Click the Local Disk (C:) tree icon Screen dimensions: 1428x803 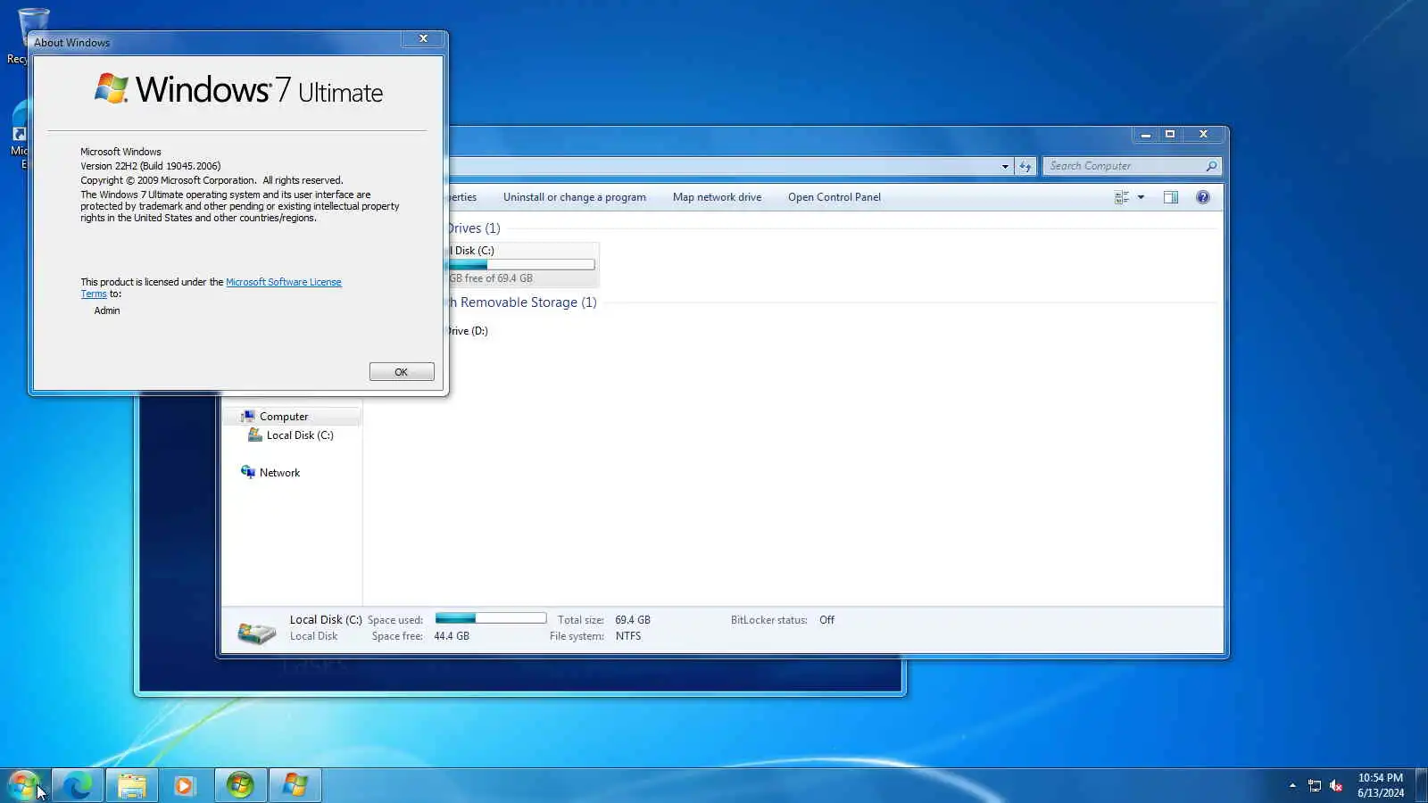255,435
